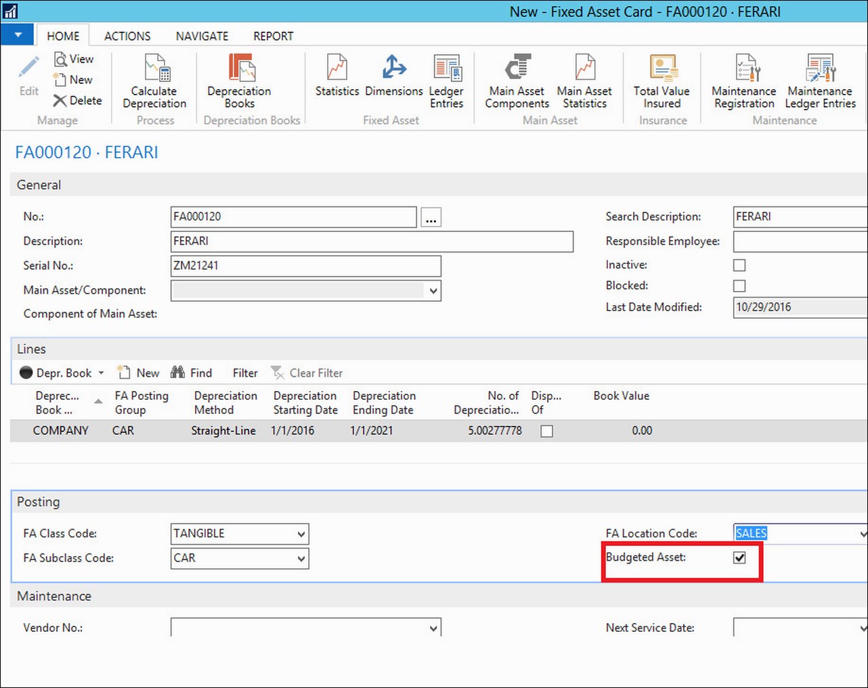Select ending date 1/1/2021 cell
Screen dimensions: 868x688
[372, 431]
